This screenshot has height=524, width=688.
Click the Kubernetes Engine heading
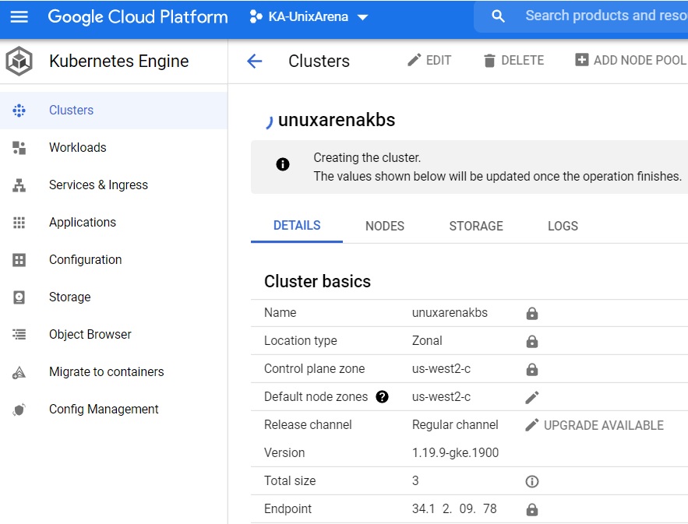click(x=119, y=61)
